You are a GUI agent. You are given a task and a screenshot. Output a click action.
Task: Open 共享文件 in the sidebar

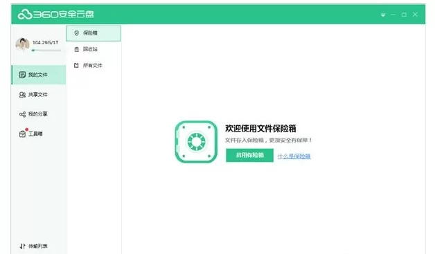click(x=39, y=95)
